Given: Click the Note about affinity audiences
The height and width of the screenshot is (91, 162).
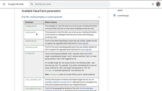Looking at the screenshot, I should tap(70, 75).
